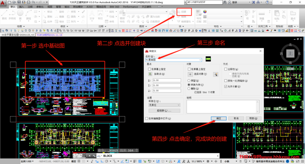Click the Paste (粘贴) clipboard icon
Screen dimensions: 305x164
click(277, 15)
